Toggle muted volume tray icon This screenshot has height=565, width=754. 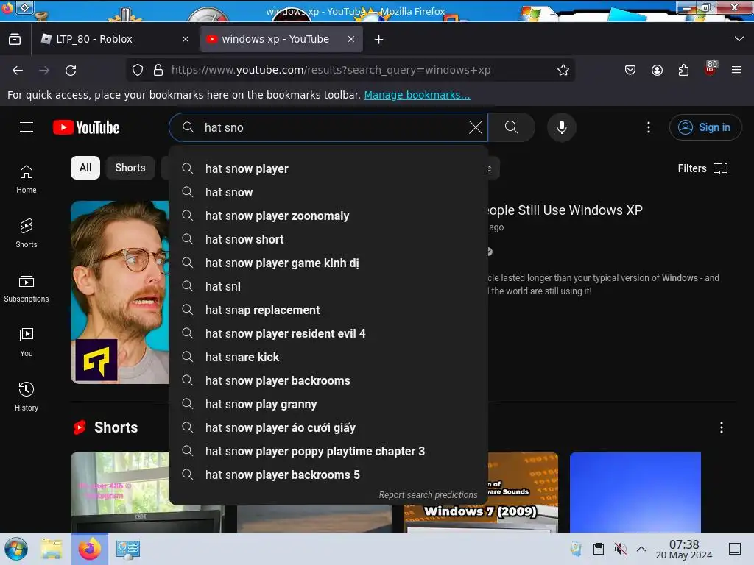(620, 549)
